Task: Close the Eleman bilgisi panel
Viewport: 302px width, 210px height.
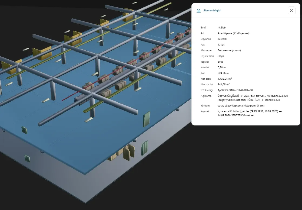Action: 291,10
